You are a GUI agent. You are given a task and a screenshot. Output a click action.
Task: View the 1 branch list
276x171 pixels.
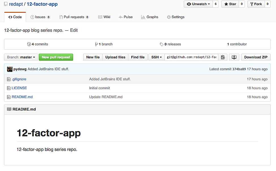(x=104, y=44)
